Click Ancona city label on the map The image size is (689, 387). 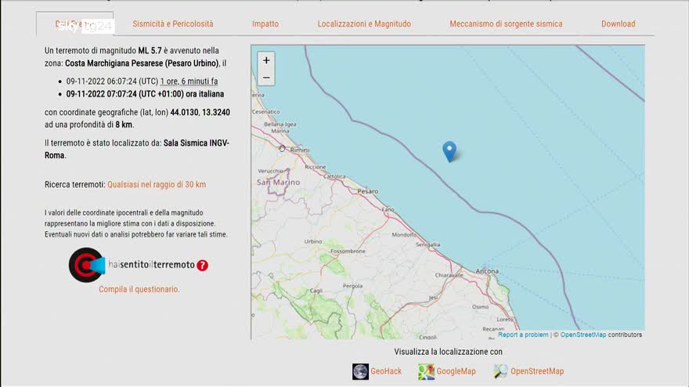tap(487, 271)
